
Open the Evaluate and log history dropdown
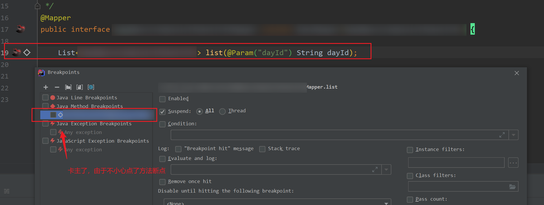(x=386, y=169)
